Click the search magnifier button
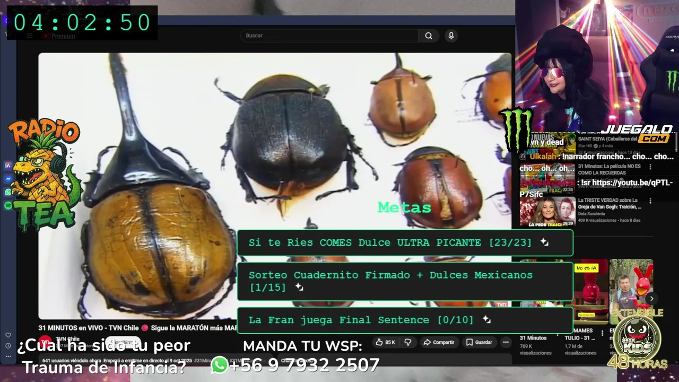This screenshot has height=382, width=679. 429,36
